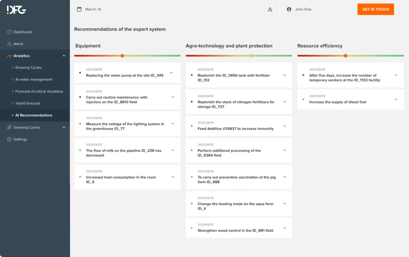Collapse the Analytics menu section chevron

(x=64, y=56)
